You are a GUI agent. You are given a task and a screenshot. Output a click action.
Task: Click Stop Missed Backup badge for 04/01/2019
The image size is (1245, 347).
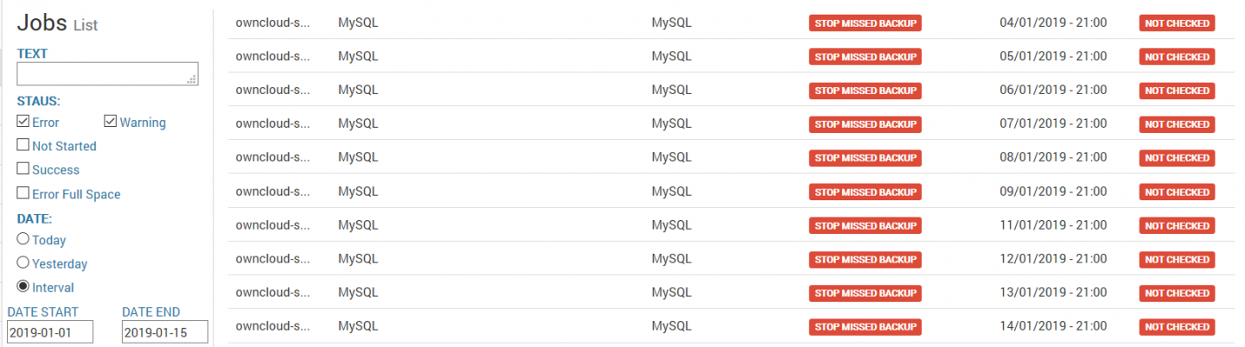(x=865, y=23)
